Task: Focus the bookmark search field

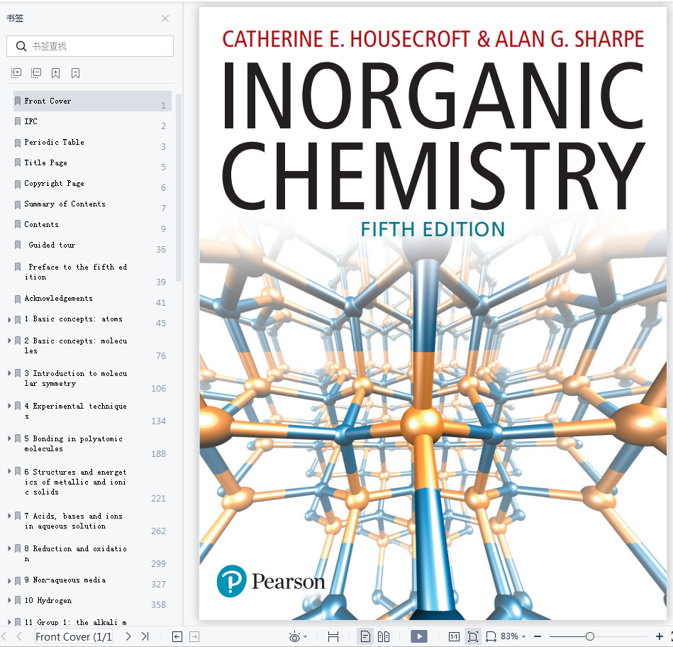Action: (90, 46)
